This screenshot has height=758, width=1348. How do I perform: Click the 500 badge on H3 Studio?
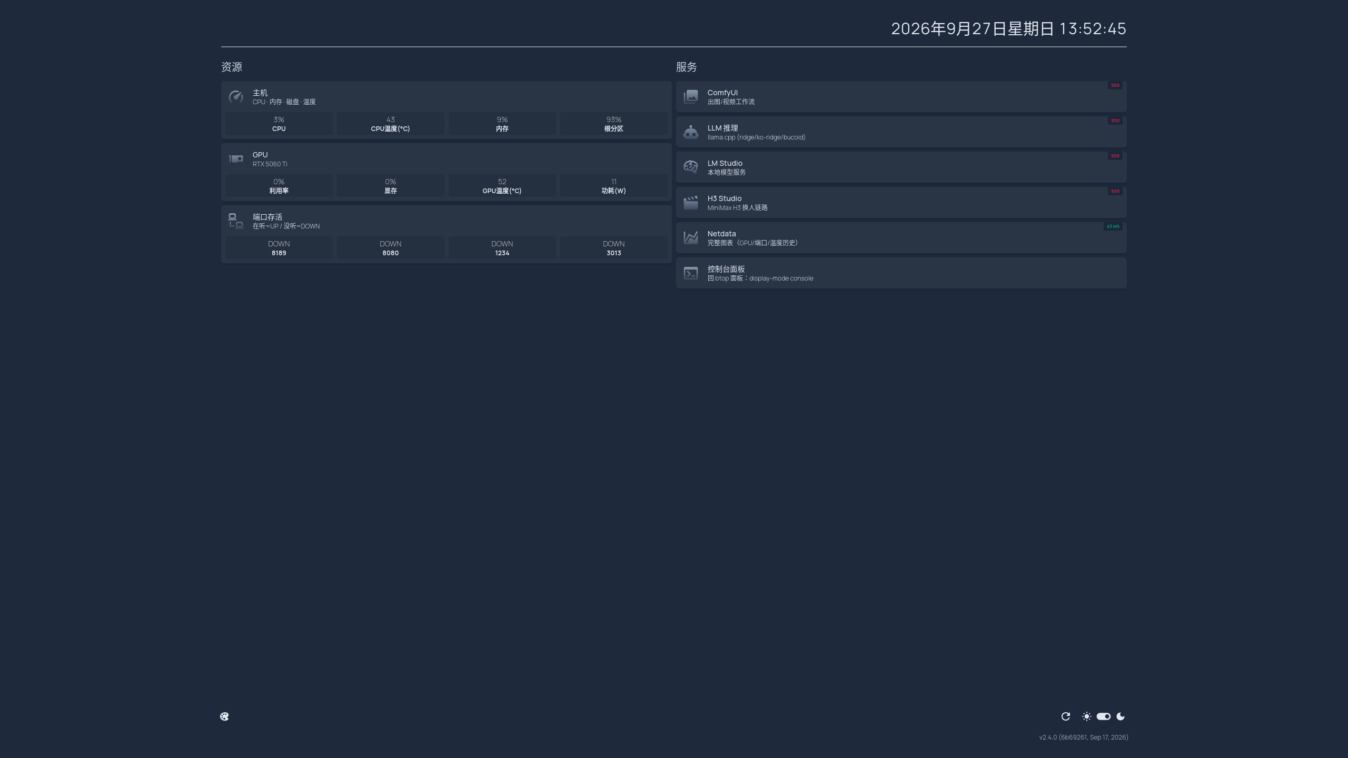(x=1115, y=191)
